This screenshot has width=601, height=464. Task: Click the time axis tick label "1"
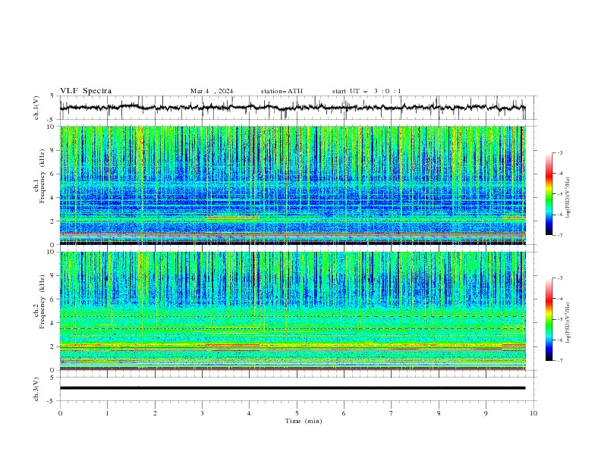[107, 413]
